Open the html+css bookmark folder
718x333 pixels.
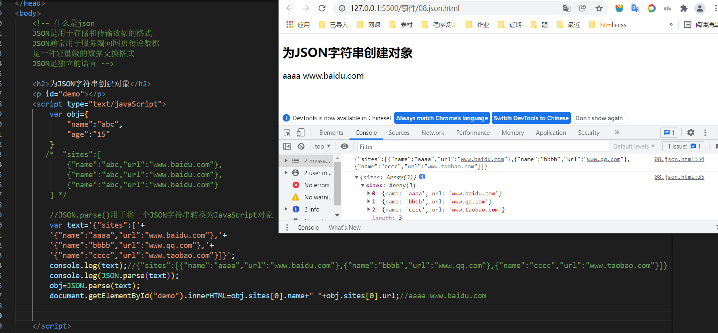click(x=608, y=25)
